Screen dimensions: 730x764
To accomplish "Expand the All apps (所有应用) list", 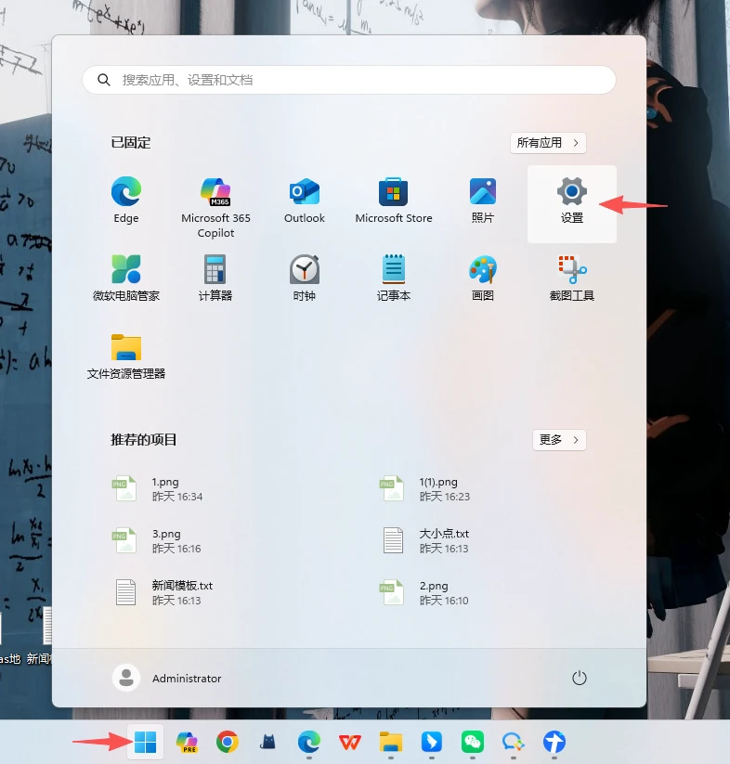I will tap(548, 143).
